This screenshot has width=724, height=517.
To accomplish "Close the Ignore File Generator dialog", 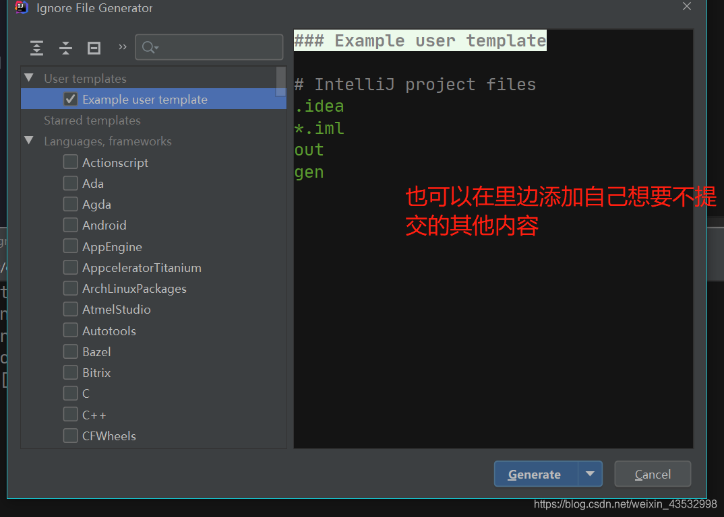I will click(687, 7).
